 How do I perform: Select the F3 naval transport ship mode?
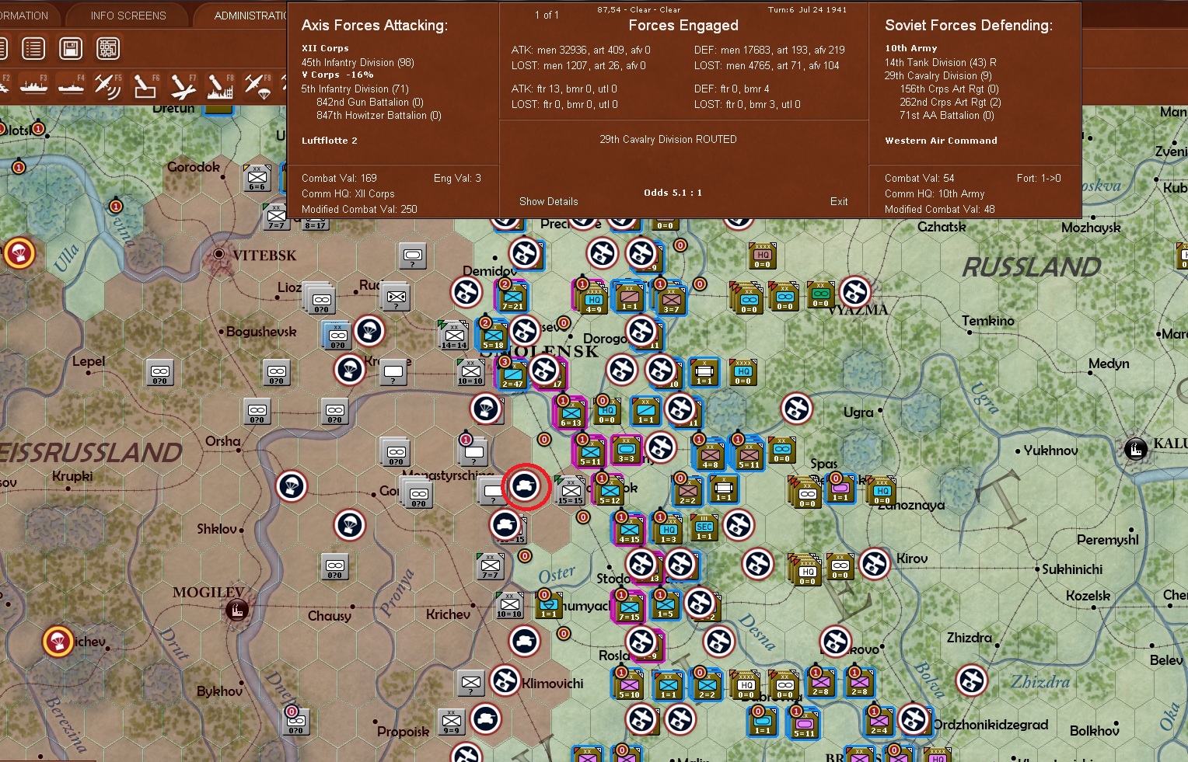tap(33, 85)
